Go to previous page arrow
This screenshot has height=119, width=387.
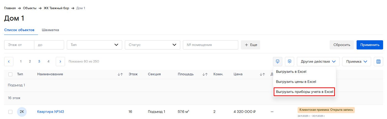(x=9, y=62)
